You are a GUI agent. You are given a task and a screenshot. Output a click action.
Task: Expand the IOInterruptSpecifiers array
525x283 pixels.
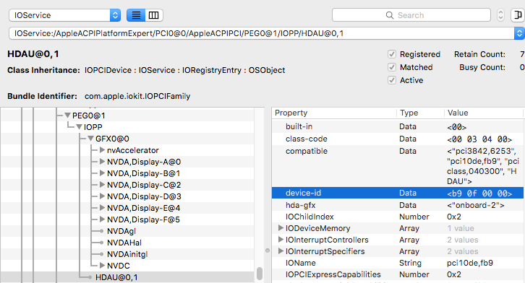coord(281,251)
